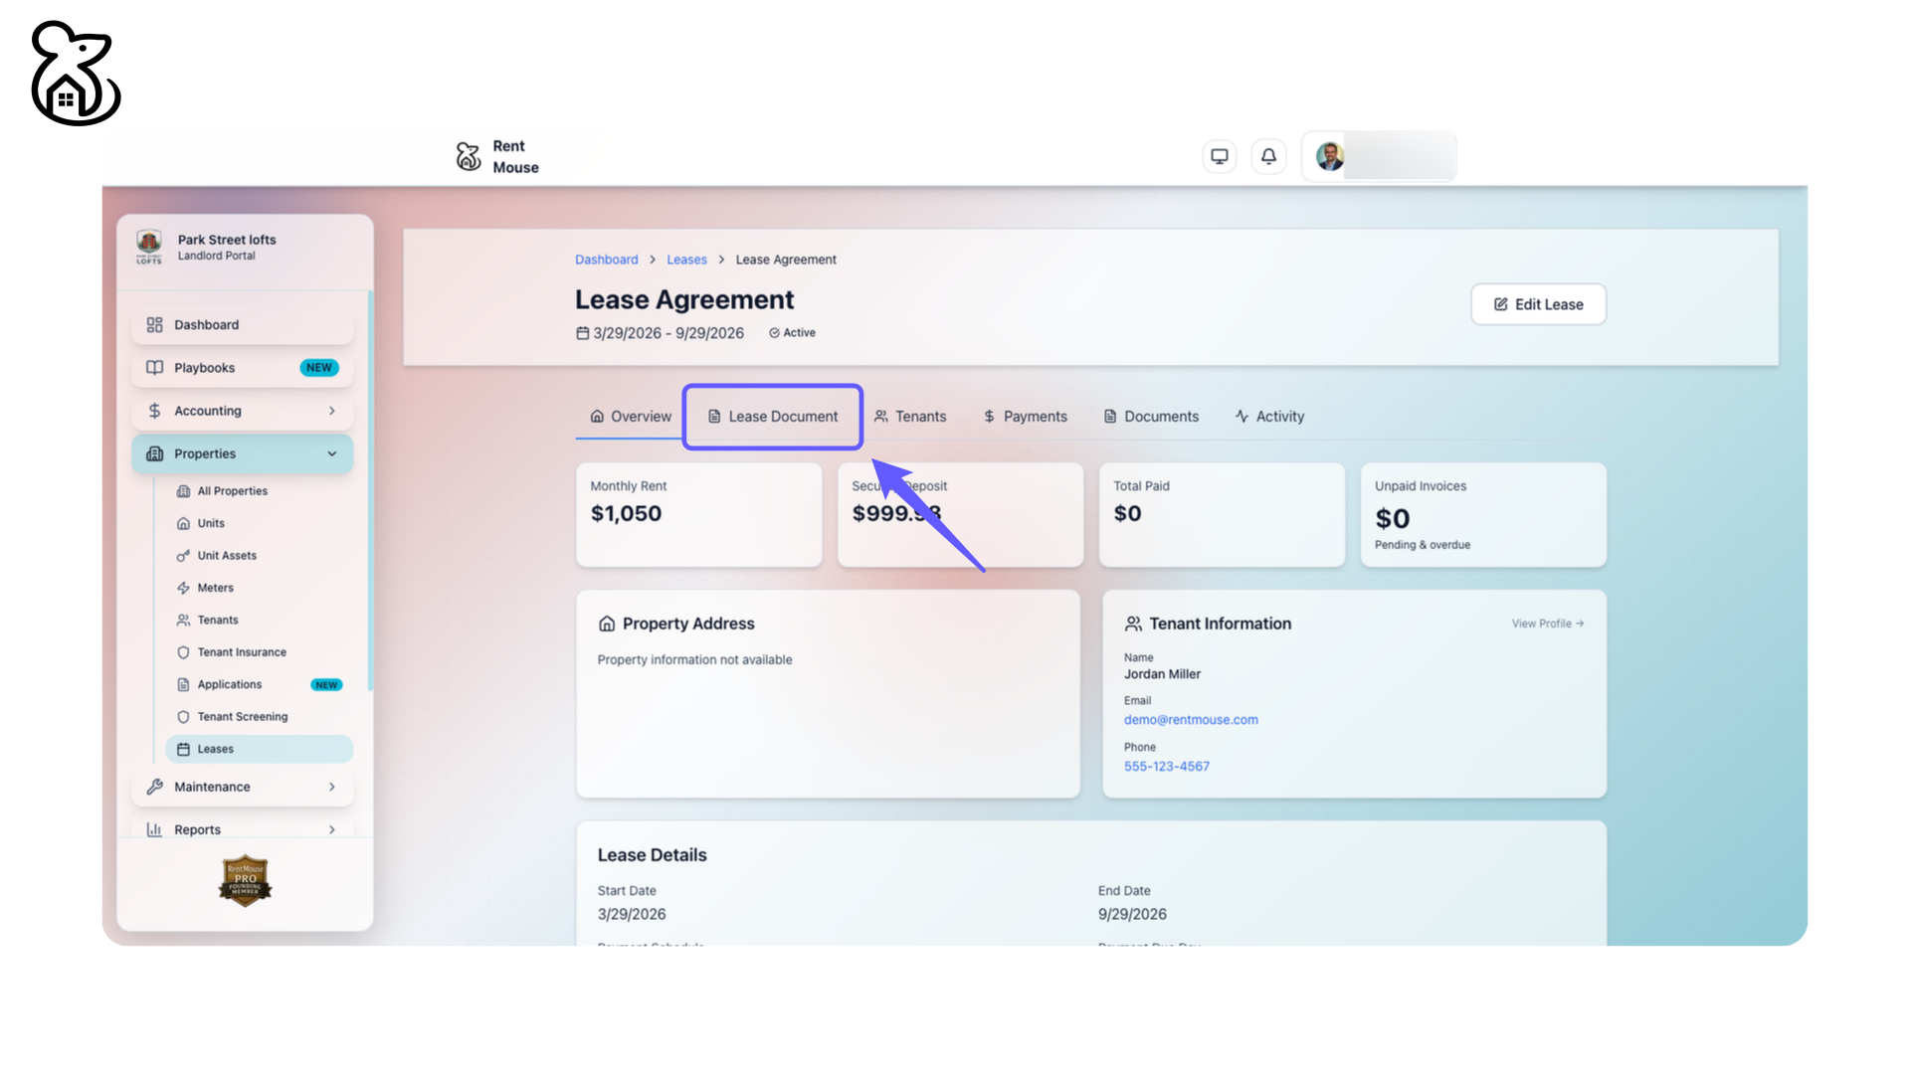This screenshot has width=1910, height=1074.
Task: Switch to the Payments tab
Action: coord(1025,417)
